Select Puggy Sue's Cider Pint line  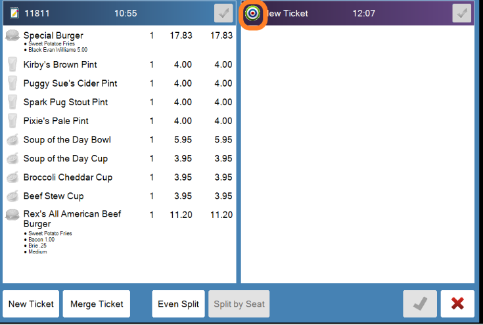point(119,83)
